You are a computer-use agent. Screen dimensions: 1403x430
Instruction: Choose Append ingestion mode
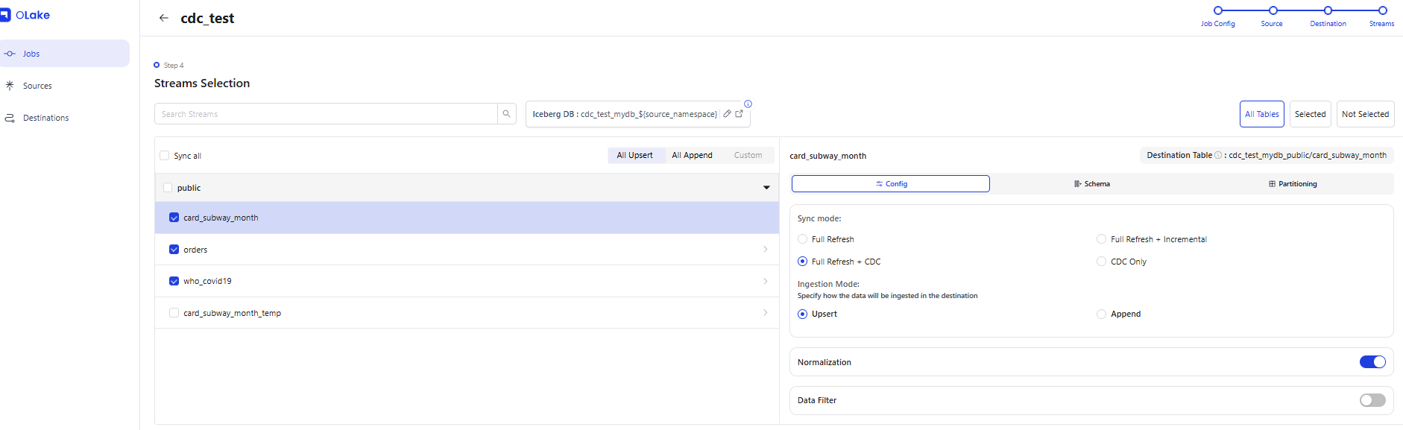tap(1101, 314)
